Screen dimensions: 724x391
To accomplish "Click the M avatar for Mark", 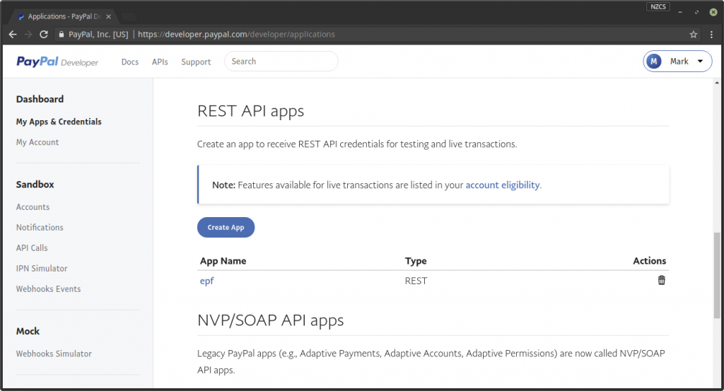I will point(654,62).
